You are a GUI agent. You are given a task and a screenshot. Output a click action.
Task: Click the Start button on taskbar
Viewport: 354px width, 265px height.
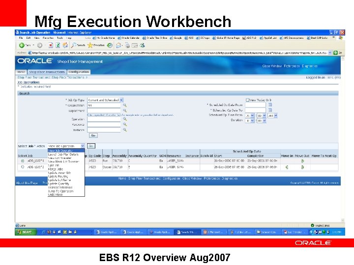(25, 232)
